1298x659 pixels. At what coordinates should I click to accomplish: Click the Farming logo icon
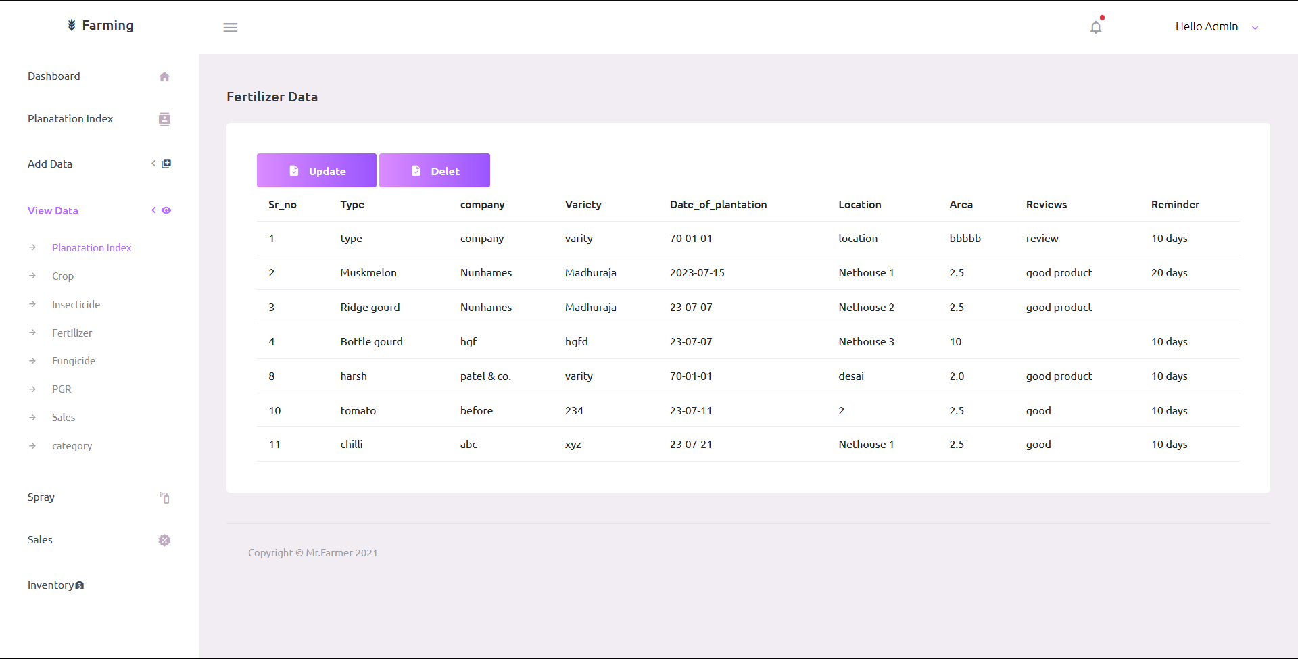[x=71, y=24]
